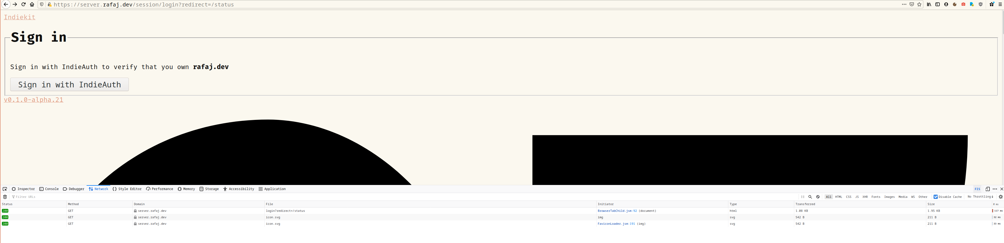
Task: Click the responsive design mode icon
Action: tap(988, 189)
